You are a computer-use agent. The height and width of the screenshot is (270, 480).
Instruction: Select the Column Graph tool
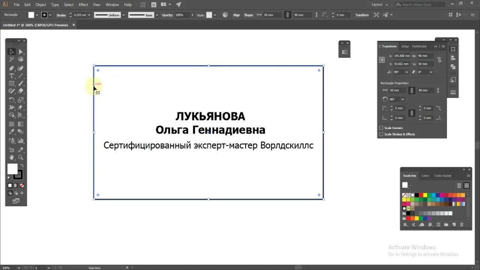(x=21, y=141)
